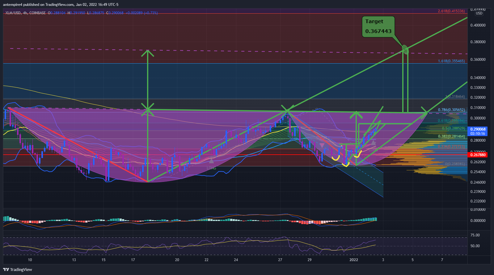Viewport: 494px width, 275px height.
Task: Click the 0.000000 MACD axis label
Action: pos(479,221)
